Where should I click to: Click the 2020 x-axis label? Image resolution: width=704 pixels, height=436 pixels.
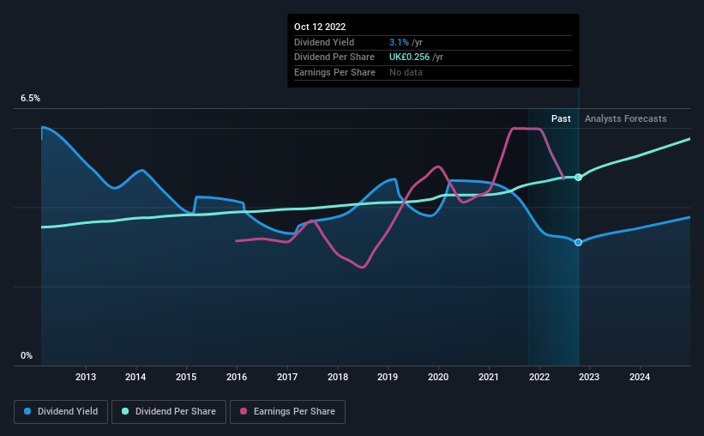438,377
